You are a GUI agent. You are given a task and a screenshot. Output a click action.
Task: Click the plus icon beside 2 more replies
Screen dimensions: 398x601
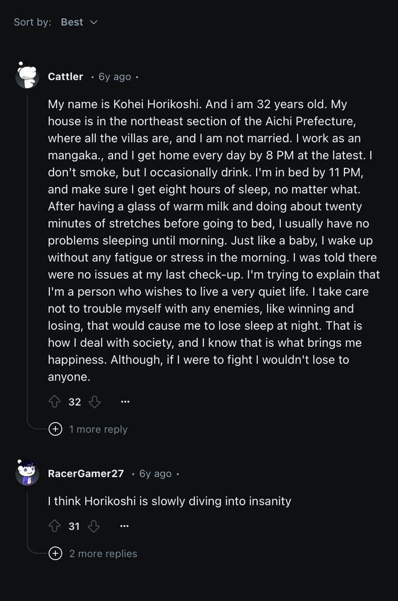(x=55, y=554)
